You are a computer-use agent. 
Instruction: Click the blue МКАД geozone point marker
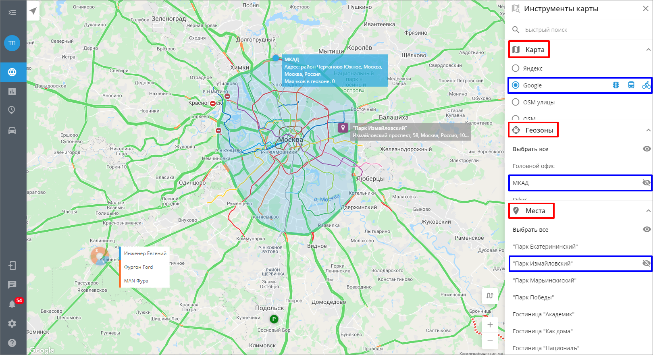tap(276, 58)
